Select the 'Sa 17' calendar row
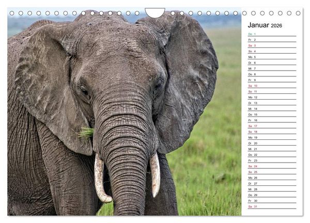This screenshot has height=223, width=310. [272, 126]
